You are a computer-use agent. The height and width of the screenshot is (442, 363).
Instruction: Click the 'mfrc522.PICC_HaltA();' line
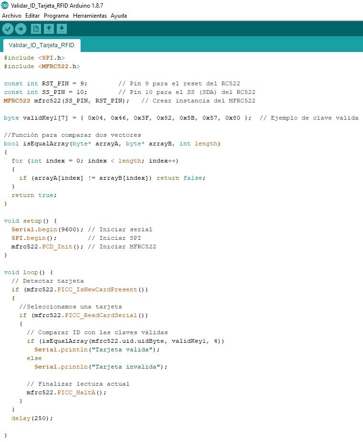point(67,393)
